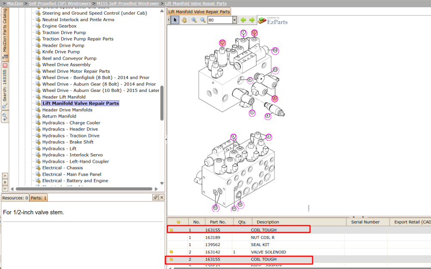Screen dimensions: 431x269
Task: Select the pointer arrow tool
Action: pos(175,20)
